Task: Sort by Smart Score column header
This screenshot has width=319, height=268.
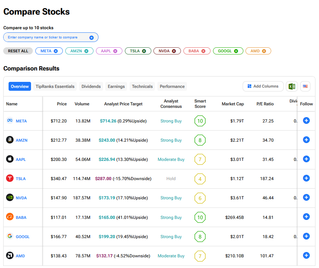Action: [200, 104]
